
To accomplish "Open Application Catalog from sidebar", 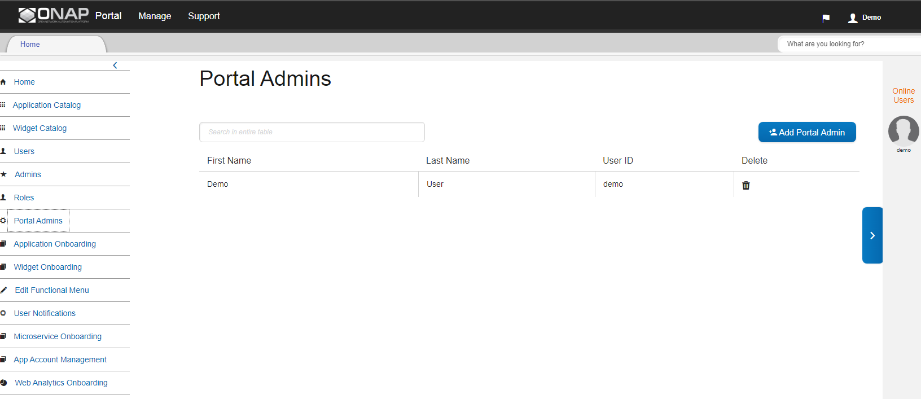I will tap(47, 105).
